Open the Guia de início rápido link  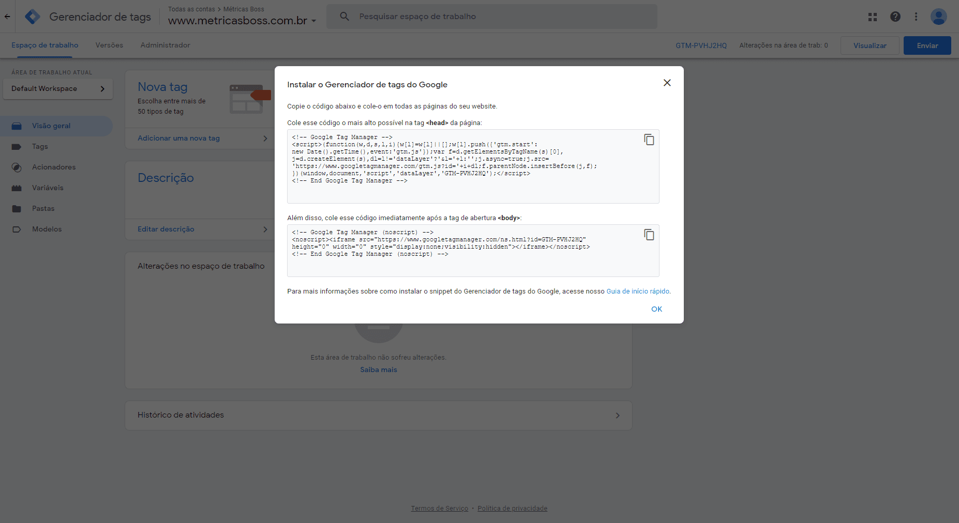pyautogui.click(x=638, y=291)
